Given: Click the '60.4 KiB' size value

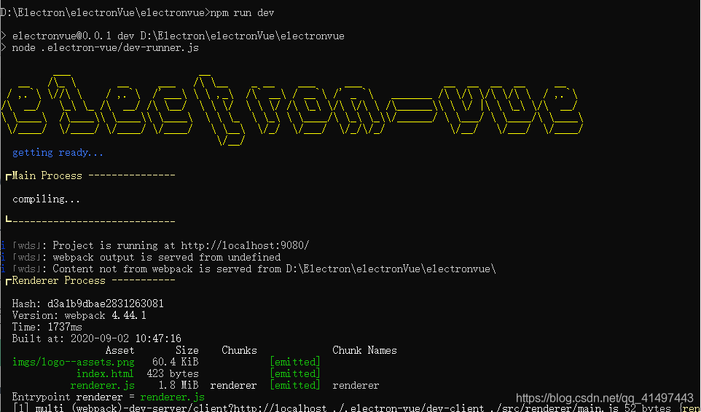Looking at the screenshot, I should point(175,362).
